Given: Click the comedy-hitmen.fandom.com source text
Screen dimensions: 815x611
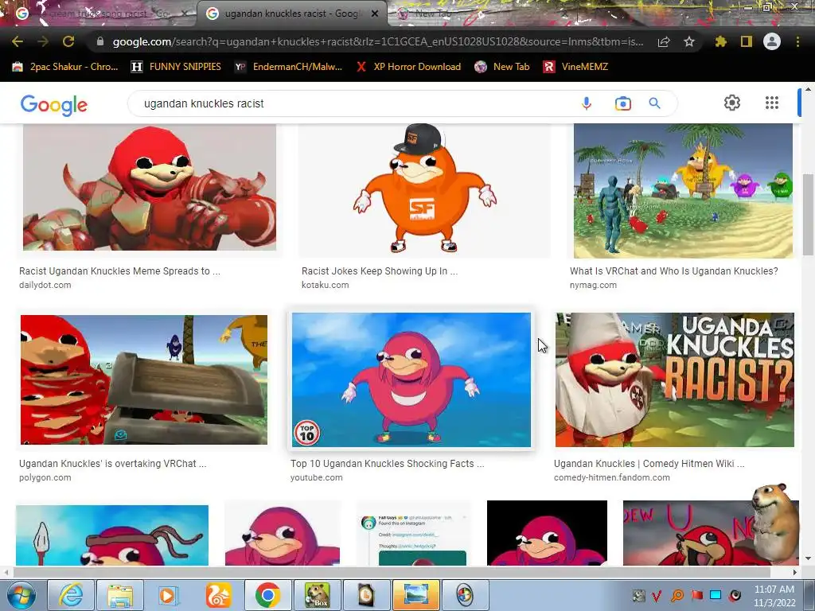Looking at the screenshot, I should [612, 477].
